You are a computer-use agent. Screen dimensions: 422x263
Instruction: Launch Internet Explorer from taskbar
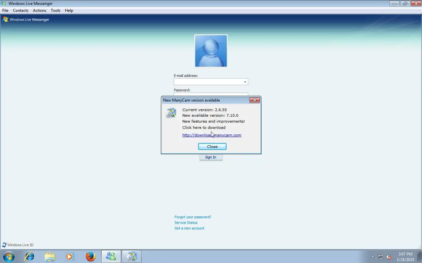pos(30,256)
